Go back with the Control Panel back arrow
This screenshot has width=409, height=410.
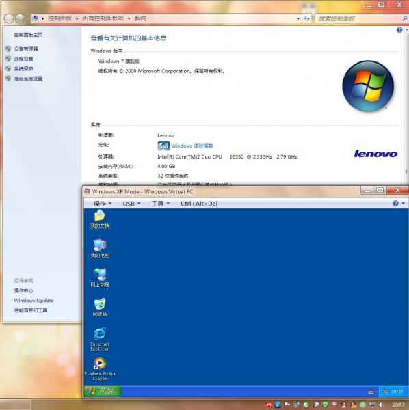(9, 18)
